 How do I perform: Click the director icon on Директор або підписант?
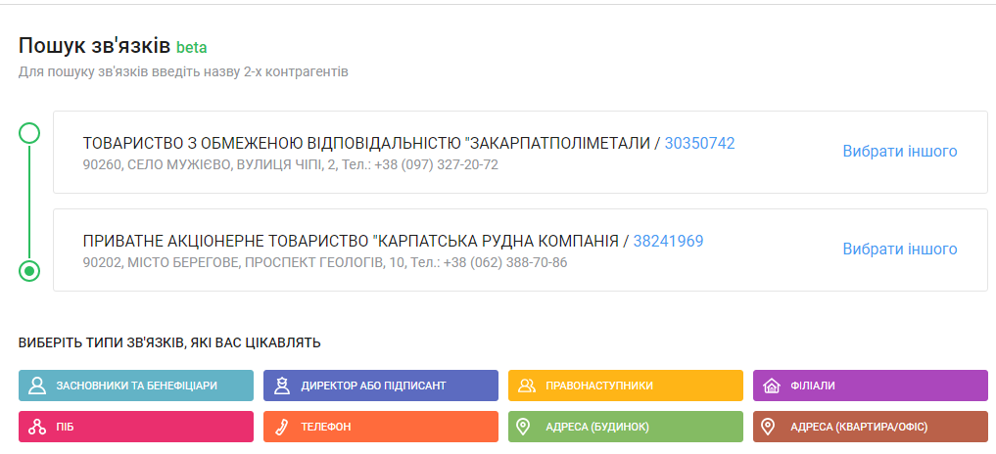[282, 386]
